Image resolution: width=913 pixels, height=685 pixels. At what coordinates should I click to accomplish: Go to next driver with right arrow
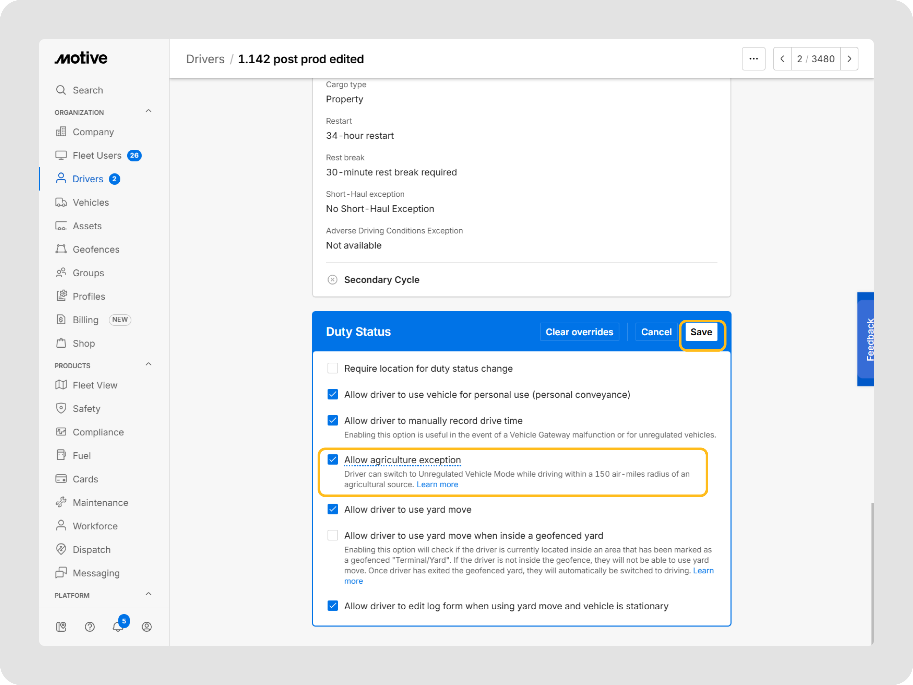pos(849,59)
